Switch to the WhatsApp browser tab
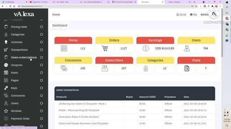Screen dimensions: 231x129 (14, 2)
